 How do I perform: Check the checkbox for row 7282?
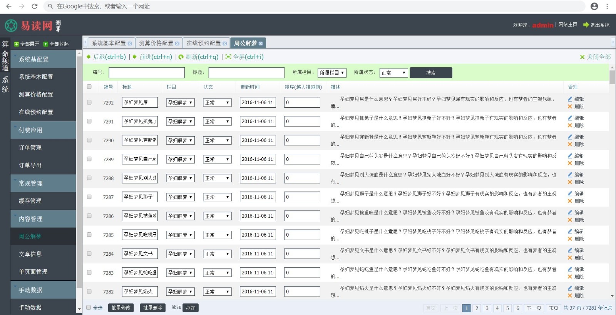(x=89, y=291)
